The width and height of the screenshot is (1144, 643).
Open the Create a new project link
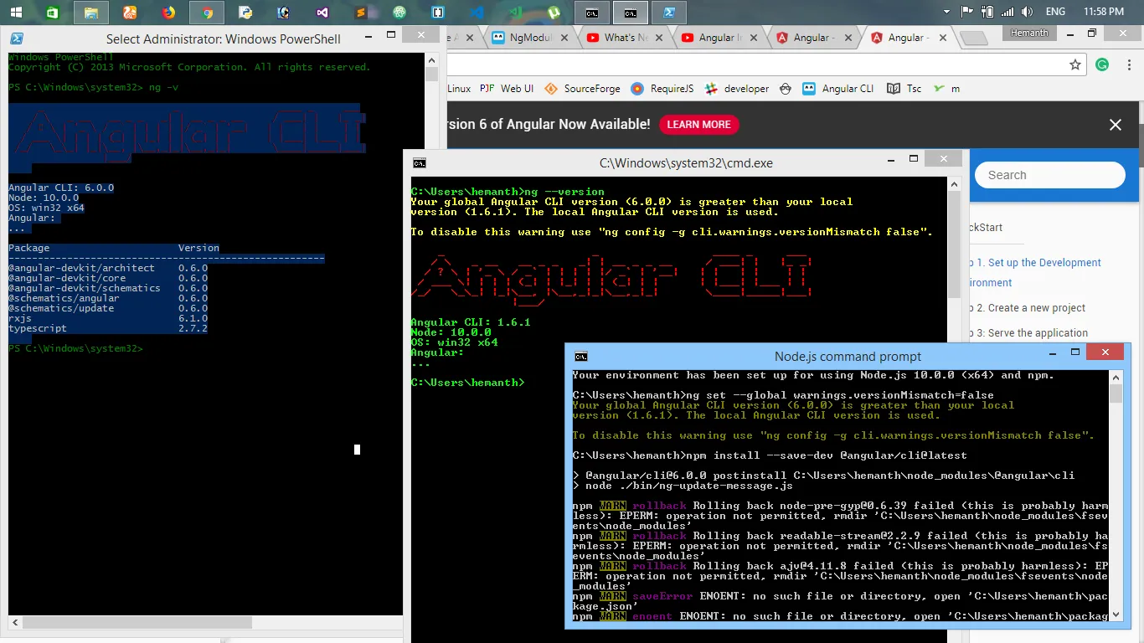1028,308
